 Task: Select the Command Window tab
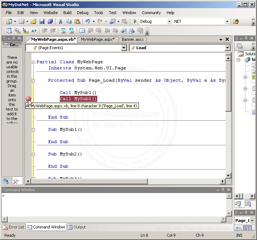[46, 227]
